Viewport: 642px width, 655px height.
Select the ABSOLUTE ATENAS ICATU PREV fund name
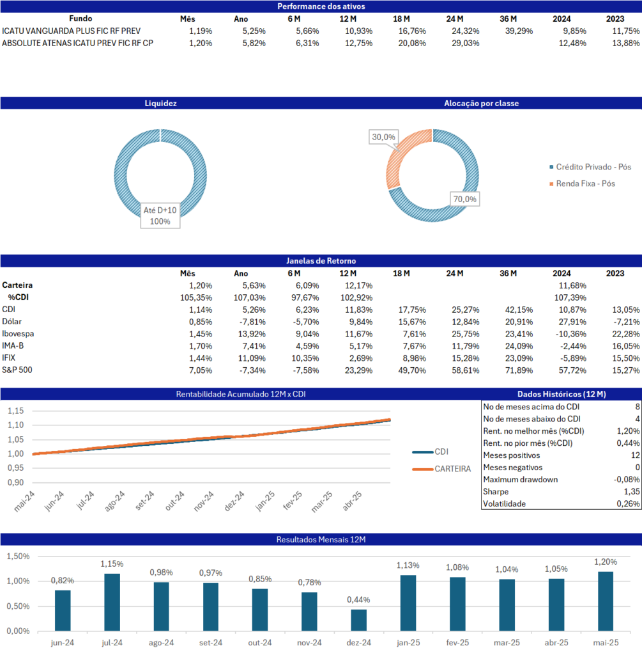coord(77,43)
